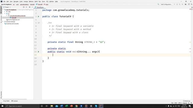Open PowerPoint from the taskbar
Image resolution: width=193 pixels, height=108 pixels.
point(71,106)
